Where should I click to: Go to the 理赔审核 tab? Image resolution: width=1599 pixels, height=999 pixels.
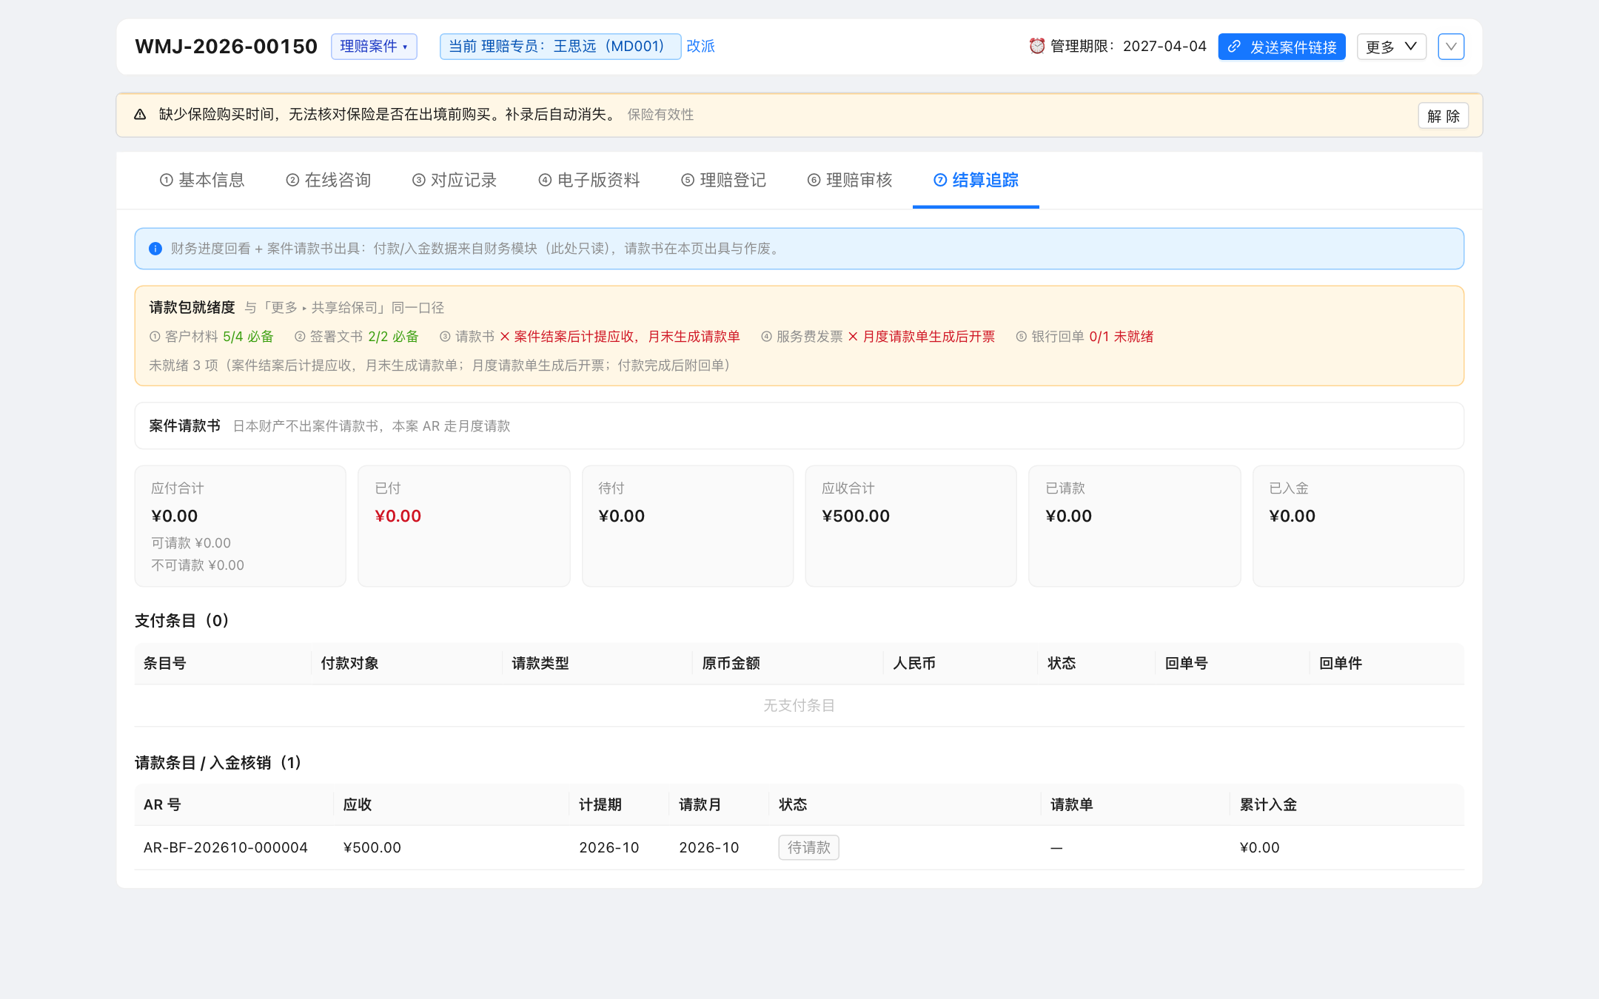[850, 180]
